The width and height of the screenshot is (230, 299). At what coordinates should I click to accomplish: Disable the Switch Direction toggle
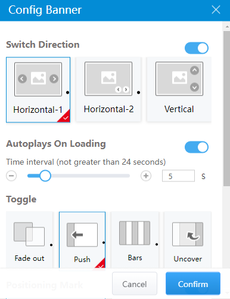[197, 48]
